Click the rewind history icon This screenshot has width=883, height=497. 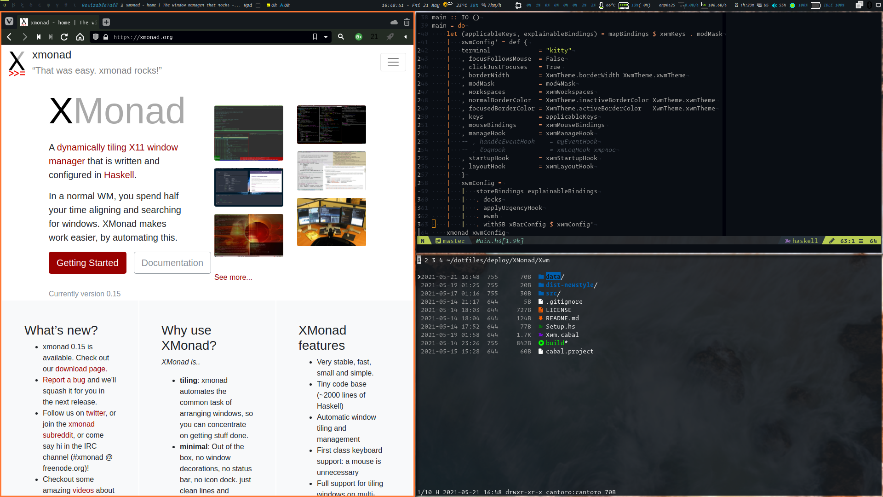point(39,37)
